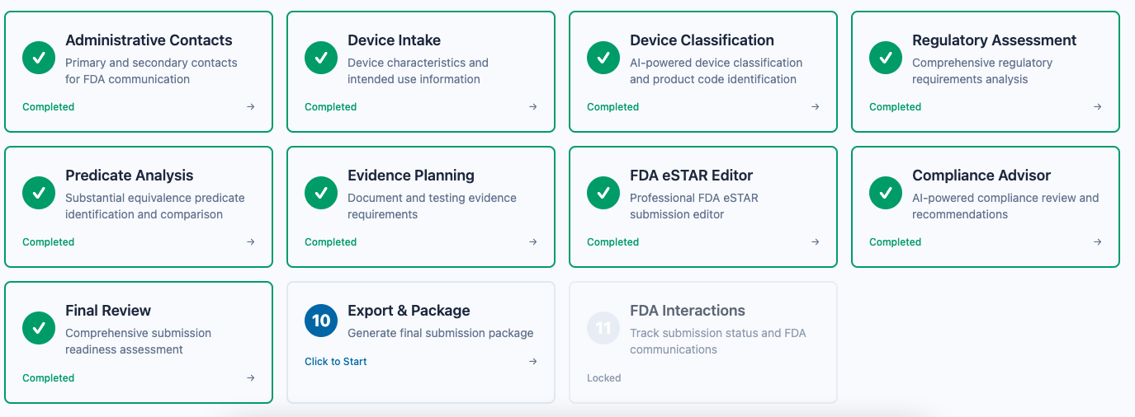Click the Regulatory Assessment checkmark icon

pos(886,58)
